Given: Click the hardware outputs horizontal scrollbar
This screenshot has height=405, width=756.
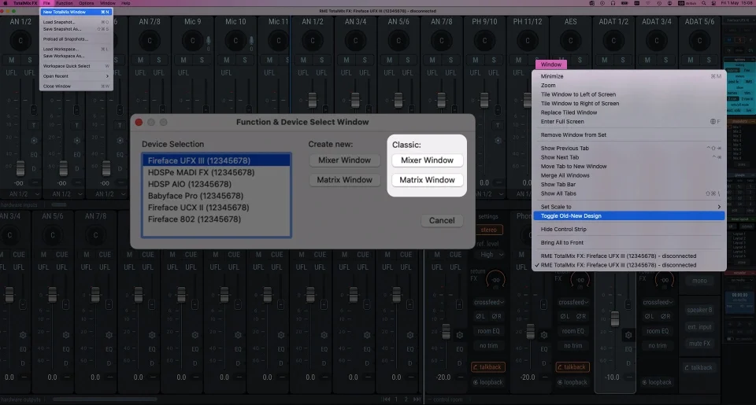Looking at the screenshot, I should [x=105, y=399].
